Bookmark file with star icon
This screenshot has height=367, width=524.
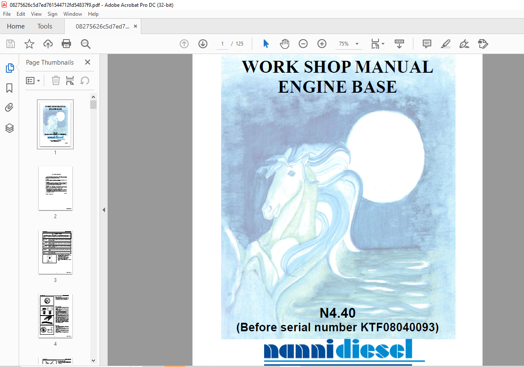[x=29, y=44]
